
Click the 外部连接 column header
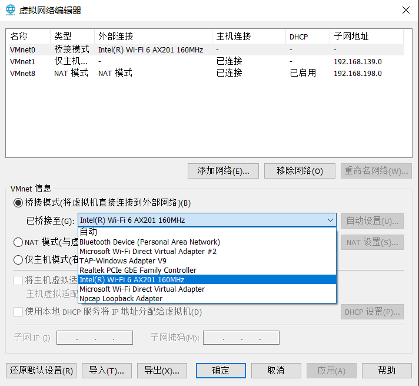(x=154, y=36)
